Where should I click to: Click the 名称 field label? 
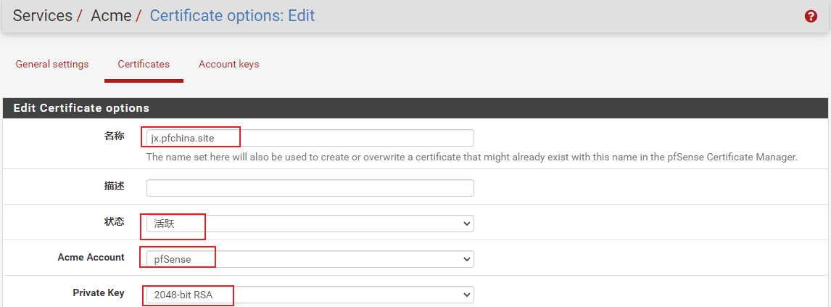pyautogui.click(x=114, y=136)
